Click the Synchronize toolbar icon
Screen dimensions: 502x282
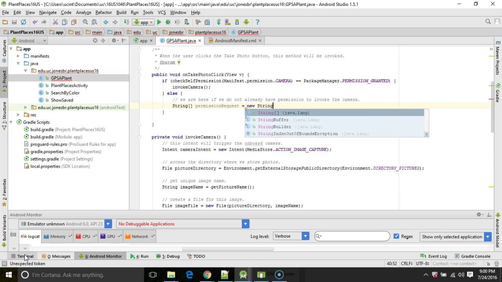pyautogui.click(x=23, y=22)
